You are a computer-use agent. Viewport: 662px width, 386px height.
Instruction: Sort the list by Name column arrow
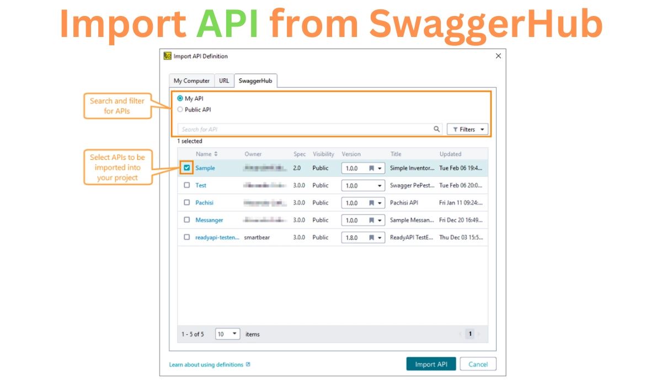point(216,154)
